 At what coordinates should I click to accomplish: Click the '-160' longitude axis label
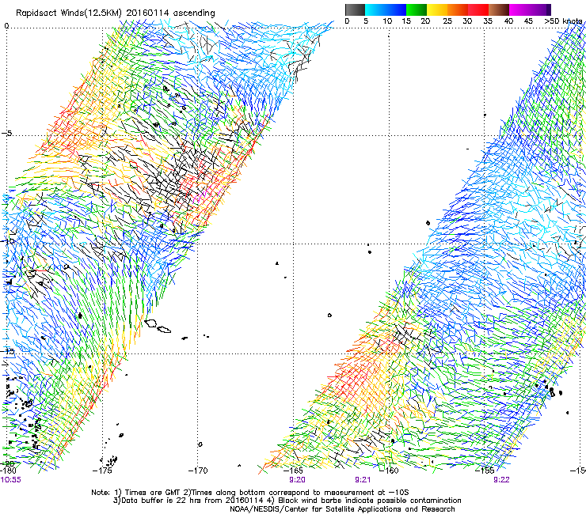389,471
